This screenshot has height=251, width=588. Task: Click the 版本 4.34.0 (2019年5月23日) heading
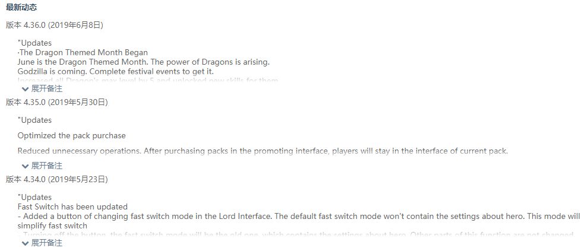coord(57,179)
